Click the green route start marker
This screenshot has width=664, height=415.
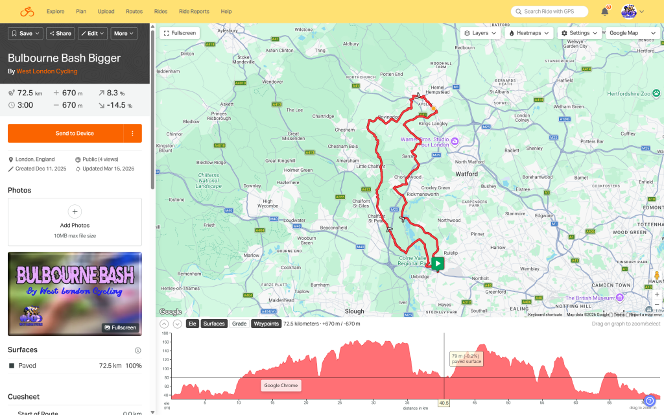tap(438, 263)
